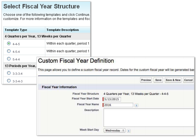Select the 3-3-4-3 template radio button
Screen dimensions: 196x137
coord(9,81)
